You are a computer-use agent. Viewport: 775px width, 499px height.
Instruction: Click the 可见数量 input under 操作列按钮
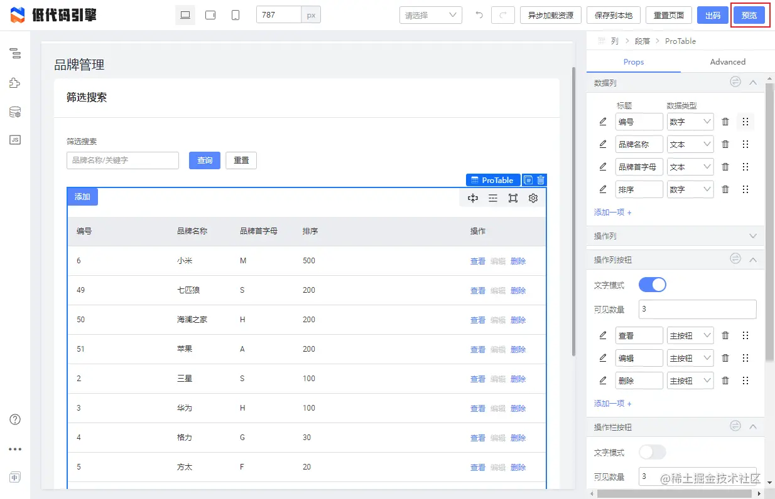(698, 309)
